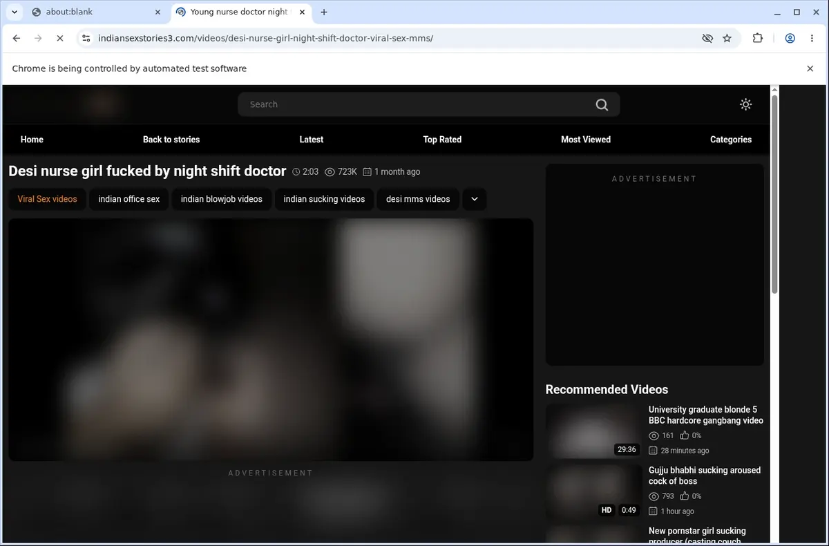Click the thumbs-up icon next to 793 views
This screenshot has width=829, height=546.
pos(685,496)
